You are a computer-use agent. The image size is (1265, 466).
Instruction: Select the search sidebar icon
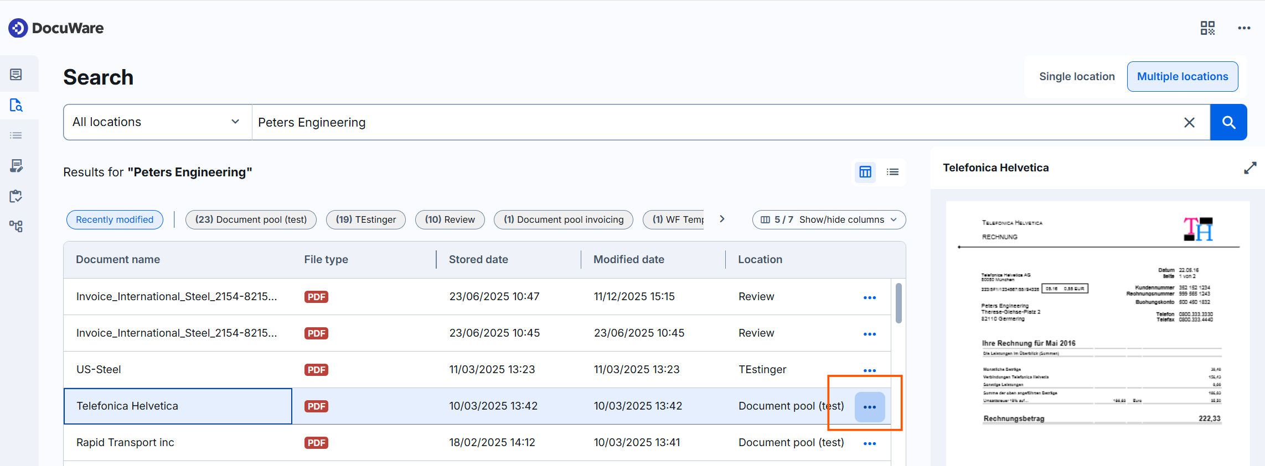coord(16,105)
